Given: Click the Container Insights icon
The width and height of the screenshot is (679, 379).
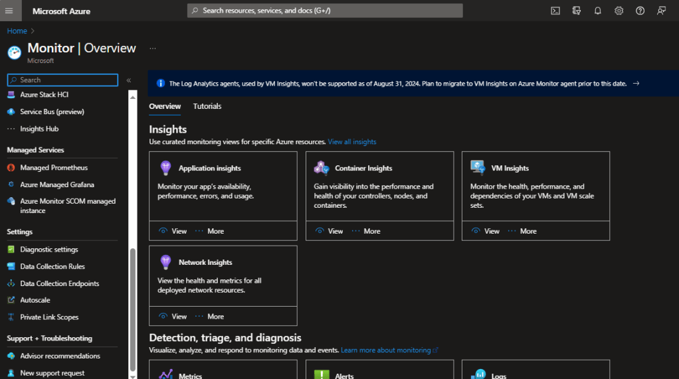Looking at the screenshot, I should pos(322,168).
